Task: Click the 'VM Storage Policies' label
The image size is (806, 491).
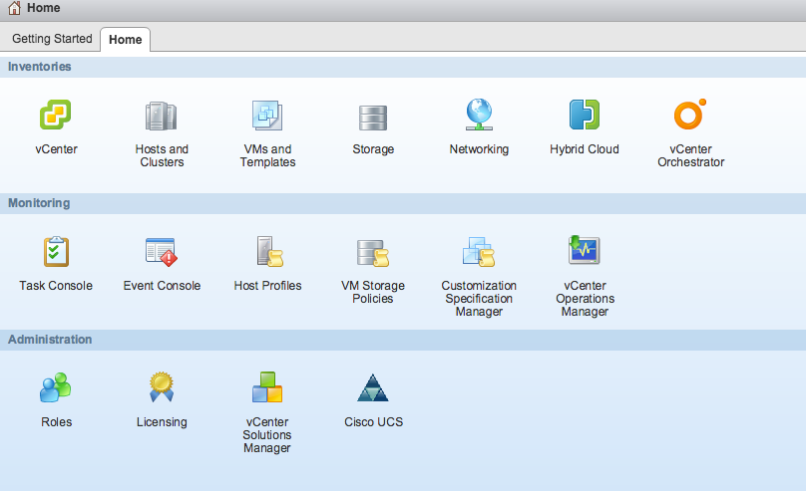Action: coord(373,292)
